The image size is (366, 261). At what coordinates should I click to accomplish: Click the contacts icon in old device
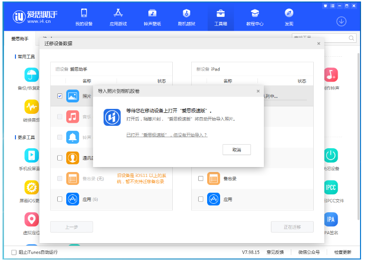click(x=73, y=158)
